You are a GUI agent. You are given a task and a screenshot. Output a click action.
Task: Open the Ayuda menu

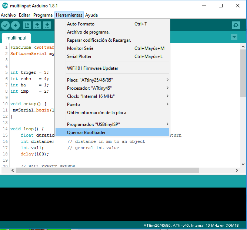coord(91,15)
